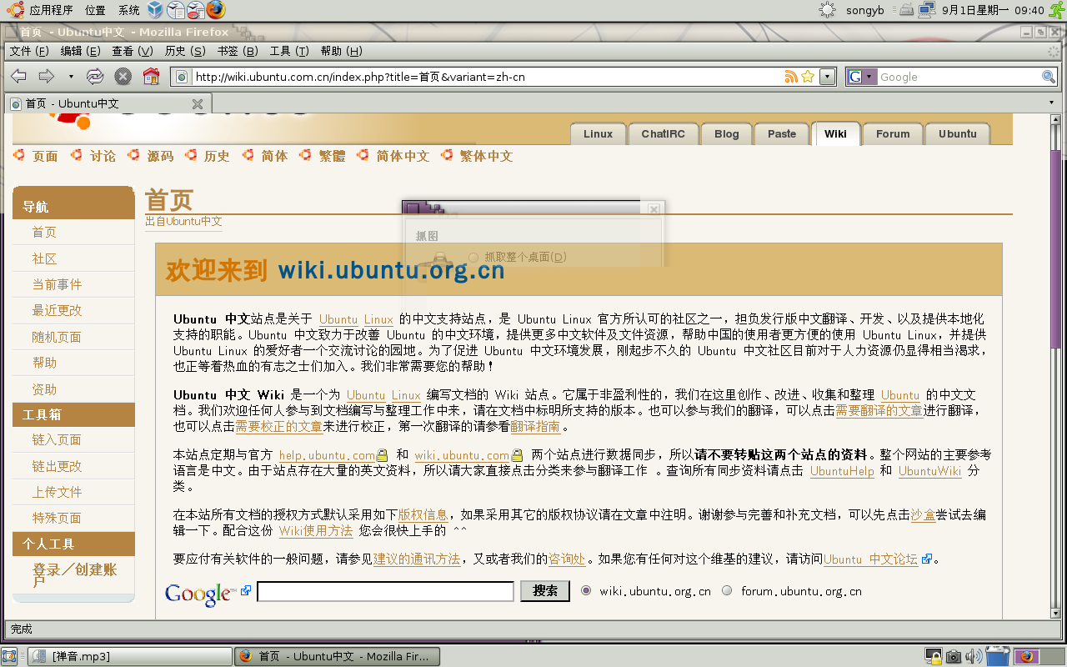The height and width of the screenshot is (667, 1067).
Task: Open the 需要翻译的文章 link
Action: click(879, 410)
